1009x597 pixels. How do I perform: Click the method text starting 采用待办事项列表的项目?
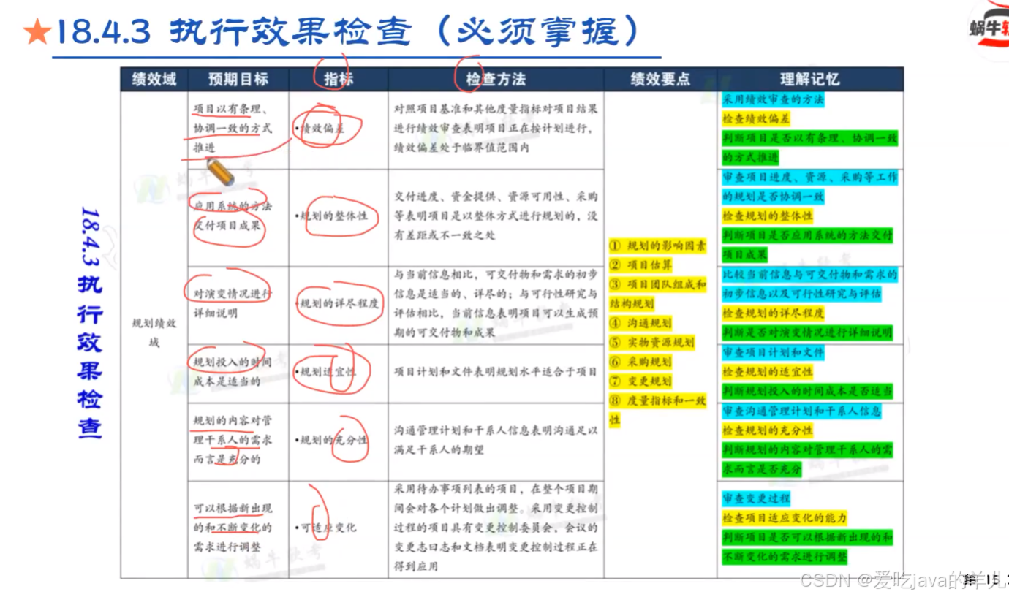pos(496,527)
